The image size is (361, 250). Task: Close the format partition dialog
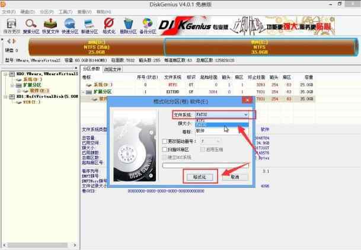[x=247, y=100]
